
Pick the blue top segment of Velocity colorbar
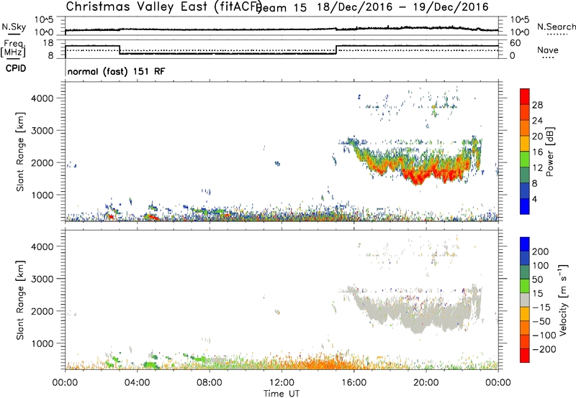[x=525, y=244]
